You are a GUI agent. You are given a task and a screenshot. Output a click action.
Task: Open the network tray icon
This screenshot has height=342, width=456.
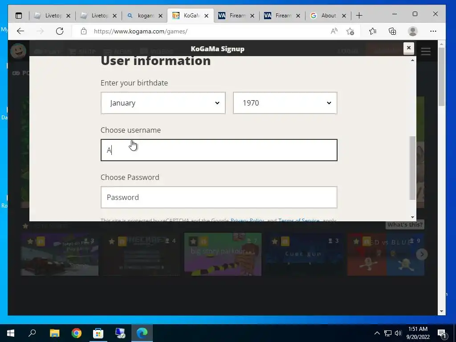pyautogui.click(x=388, y=333)
